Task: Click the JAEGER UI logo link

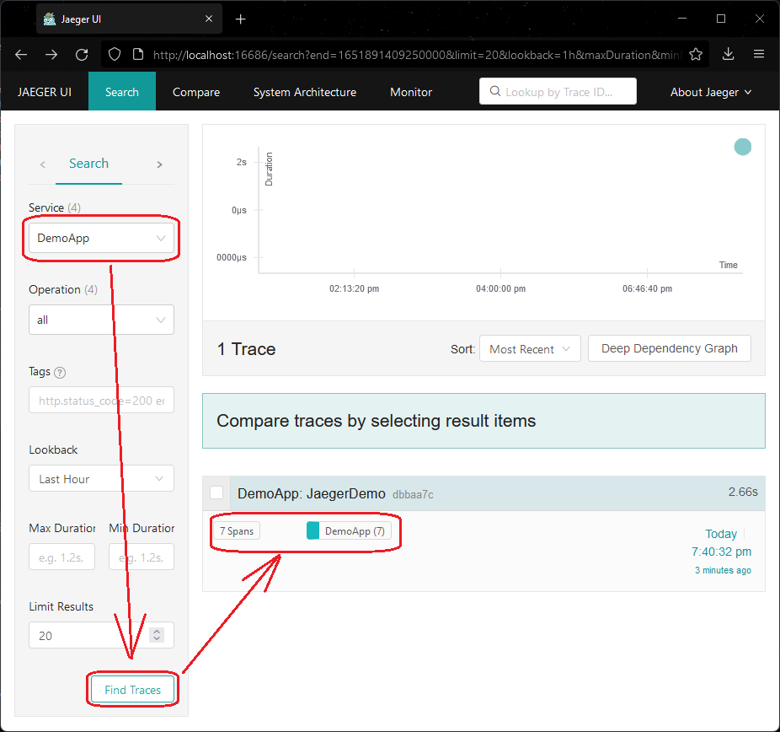Action: pos(45,92)
